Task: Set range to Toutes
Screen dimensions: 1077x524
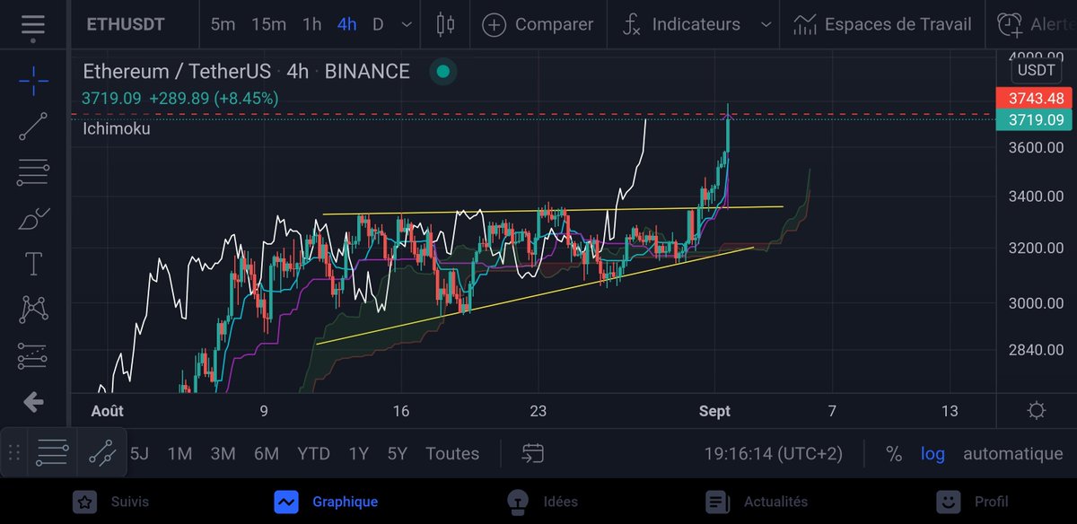Action: [x=452, y=454]
